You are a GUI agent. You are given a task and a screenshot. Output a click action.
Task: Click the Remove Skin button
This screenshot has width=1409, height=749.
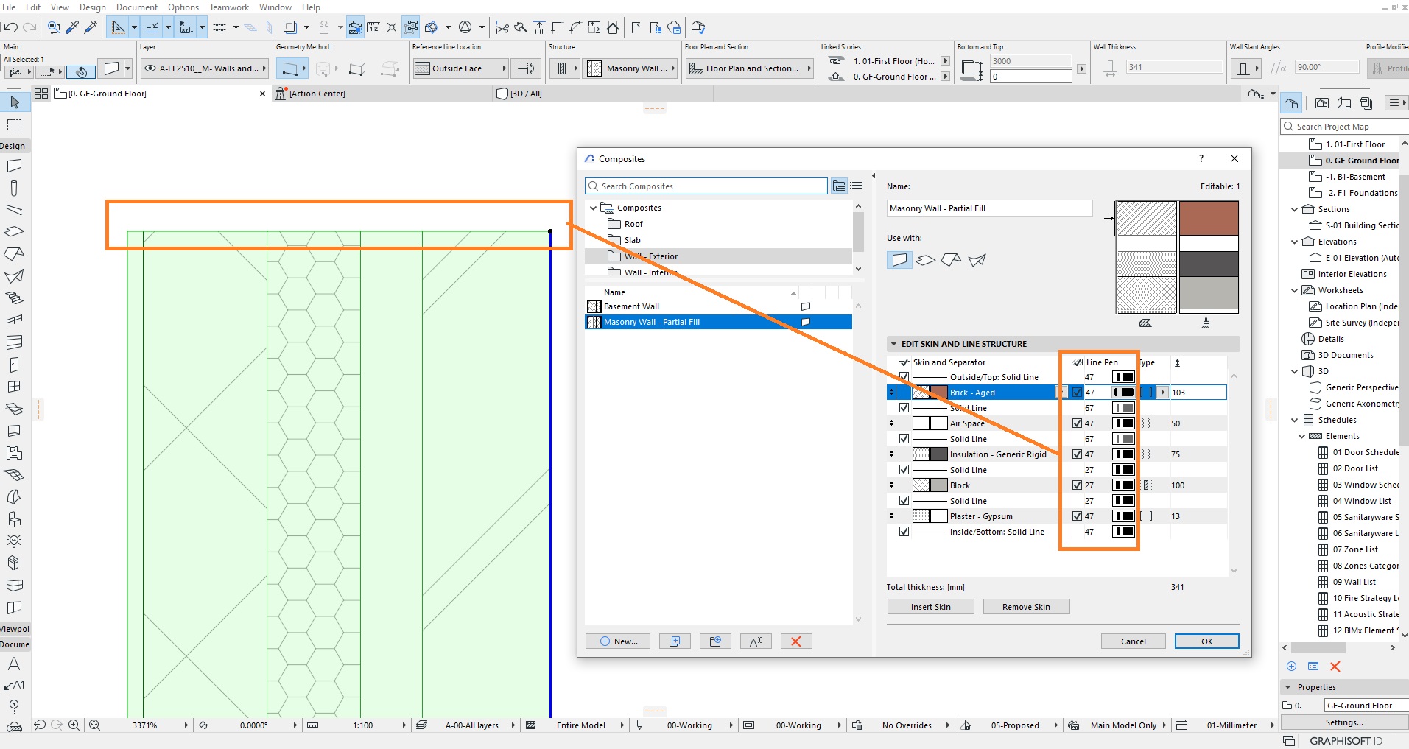tap(1026, 607)
